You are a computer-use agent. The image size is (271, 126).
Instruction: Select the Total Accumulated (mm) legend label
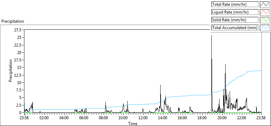click(235, 27)
